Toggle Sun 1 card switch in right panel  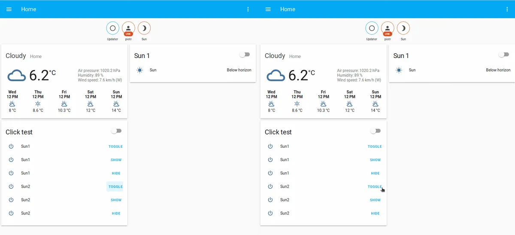[x=504, y=55]
